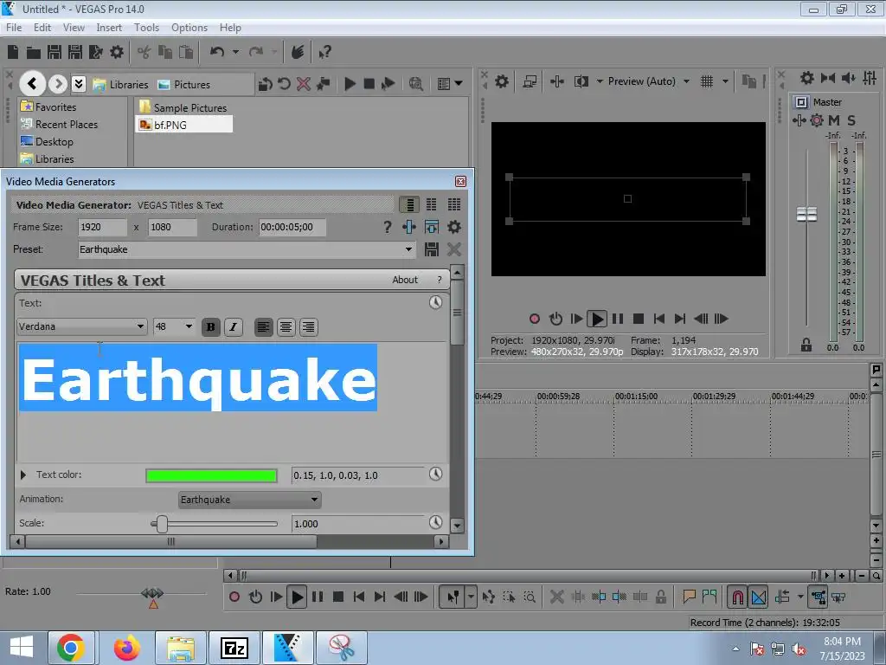886x665 pixels.
Task: Open the Edit menu
Action: pyautogui.click(x=42, y=27)
